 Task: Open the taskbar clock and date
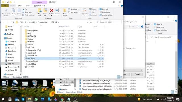170,99
